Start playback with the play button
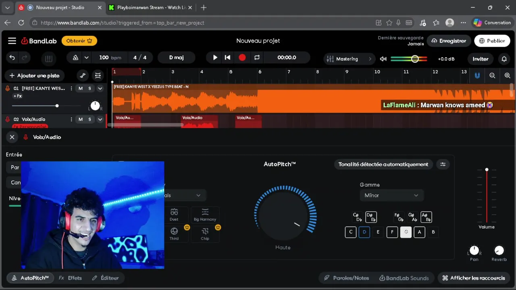Screen dimensions: 516x290 [x=215, y=58]
